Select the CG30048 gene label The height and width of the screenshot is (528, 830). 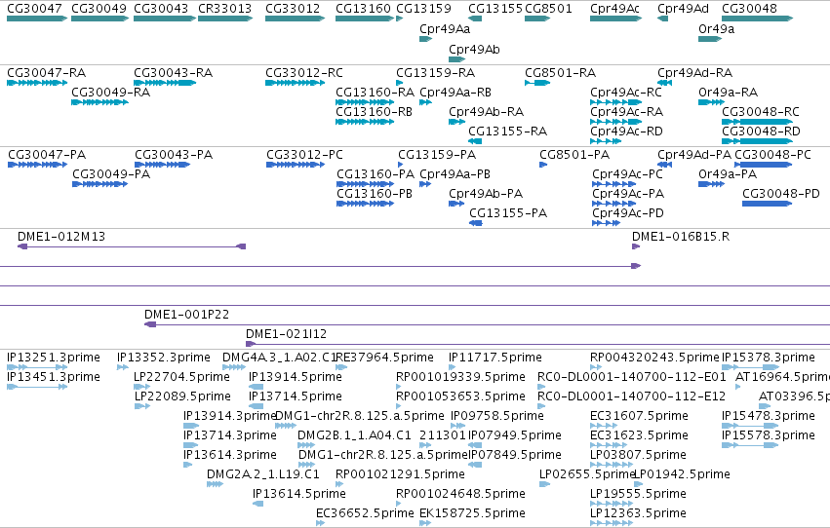[x=750, y=9]
